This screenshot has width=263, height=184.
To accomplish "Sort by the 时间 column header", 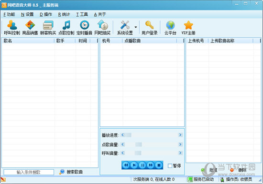I will tap(83, 41).
